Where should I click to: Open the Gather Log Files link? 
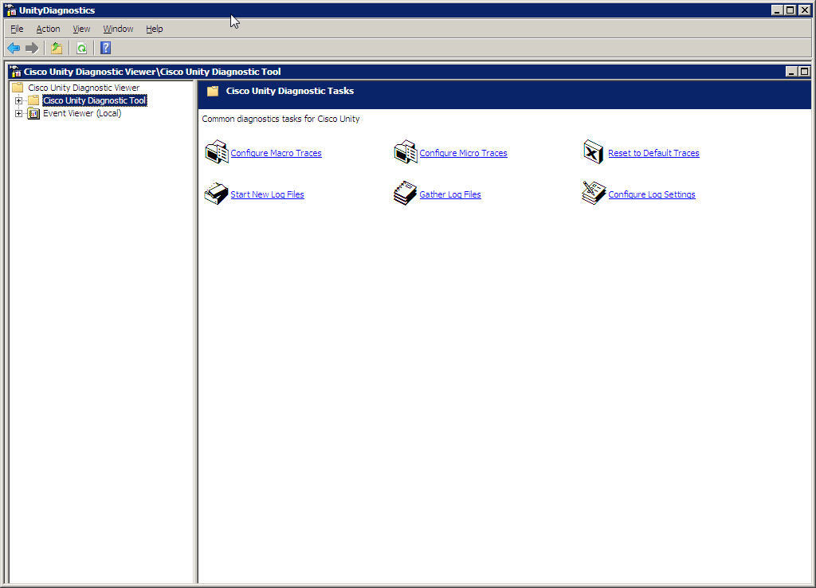tap(449, 194)
